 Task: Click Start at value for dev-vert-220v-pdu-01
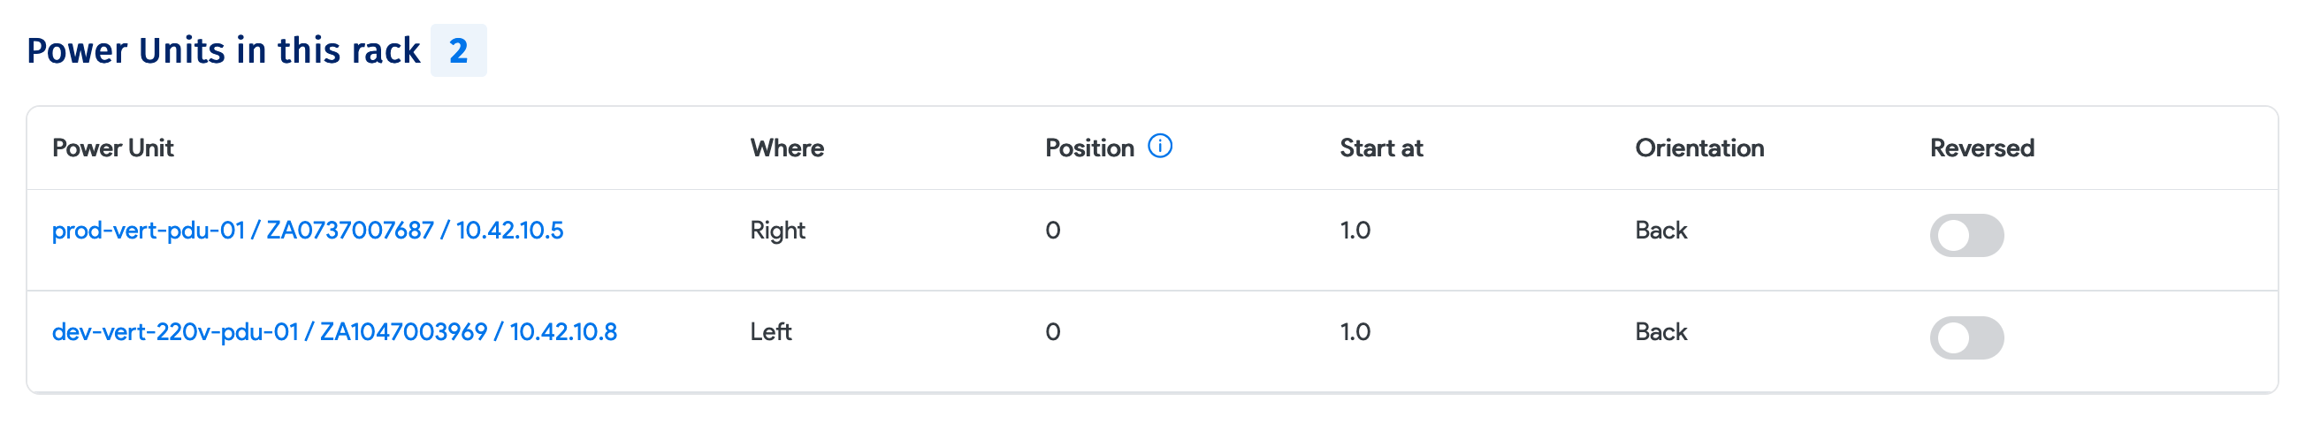click(1355, 332)
